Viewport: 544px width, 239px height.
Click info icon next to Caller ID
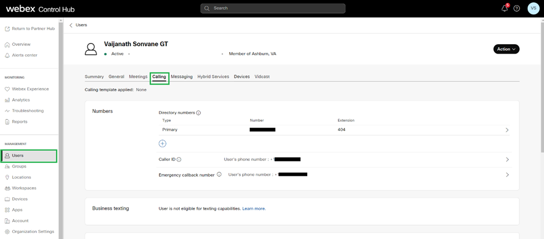[x=179, y=160]
